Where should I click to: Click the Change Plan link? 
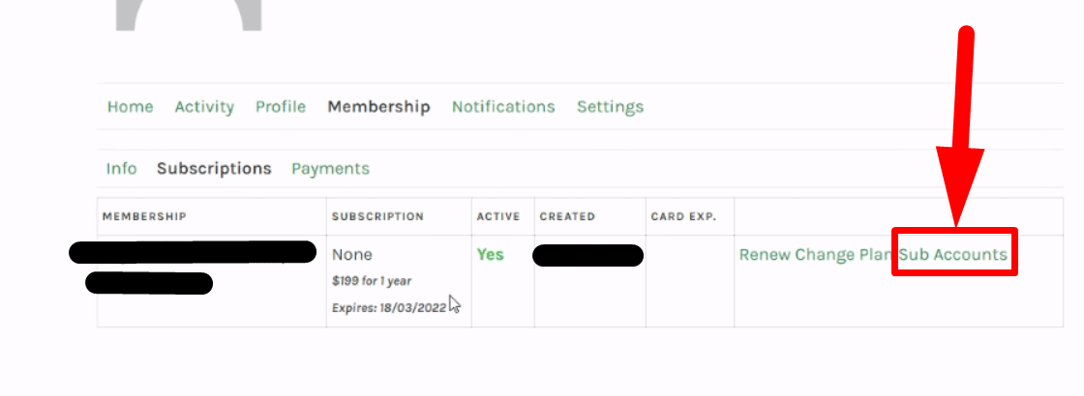pyautogui.click(x=843, y=255)
